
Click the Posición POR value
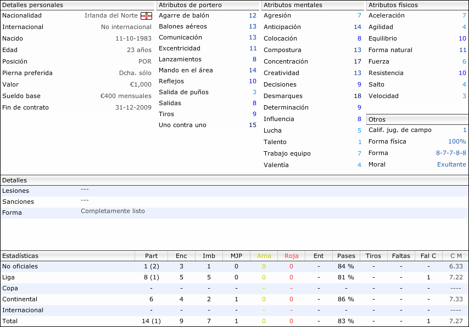tap(145, 61)
